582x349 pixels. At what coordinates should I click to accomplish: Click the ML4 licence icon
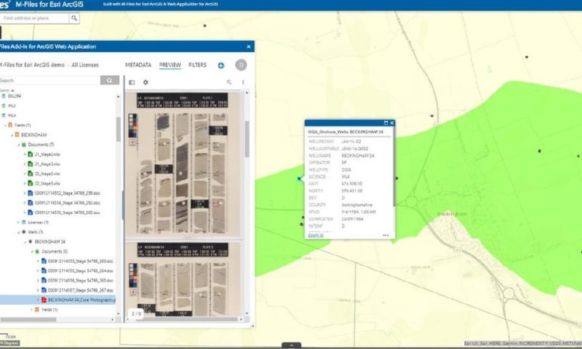(x=4, y=116)
